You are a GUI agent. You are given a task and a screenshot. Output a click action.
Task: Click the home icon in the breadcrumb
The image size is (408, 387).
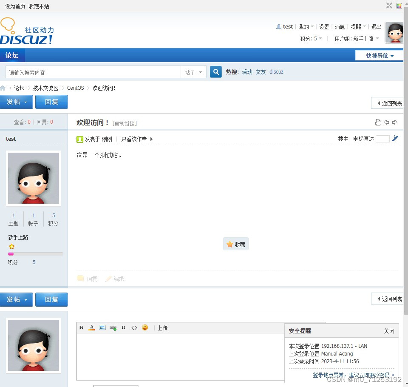(3, 88)
